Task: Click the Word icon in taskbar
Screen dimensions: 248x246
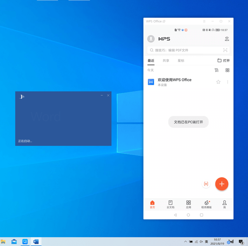Action: point(36,242)
